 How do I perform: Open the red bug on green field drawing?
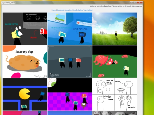[115, 62]
